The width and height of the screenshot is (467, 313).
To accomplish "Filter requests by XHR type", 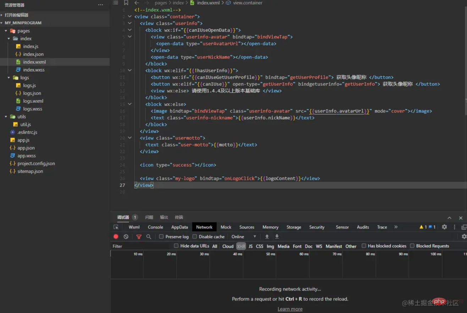I will pos(241,246).
